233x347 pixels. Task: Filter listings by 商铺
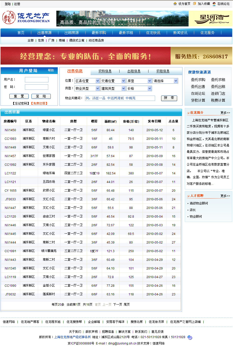(62, 40)
